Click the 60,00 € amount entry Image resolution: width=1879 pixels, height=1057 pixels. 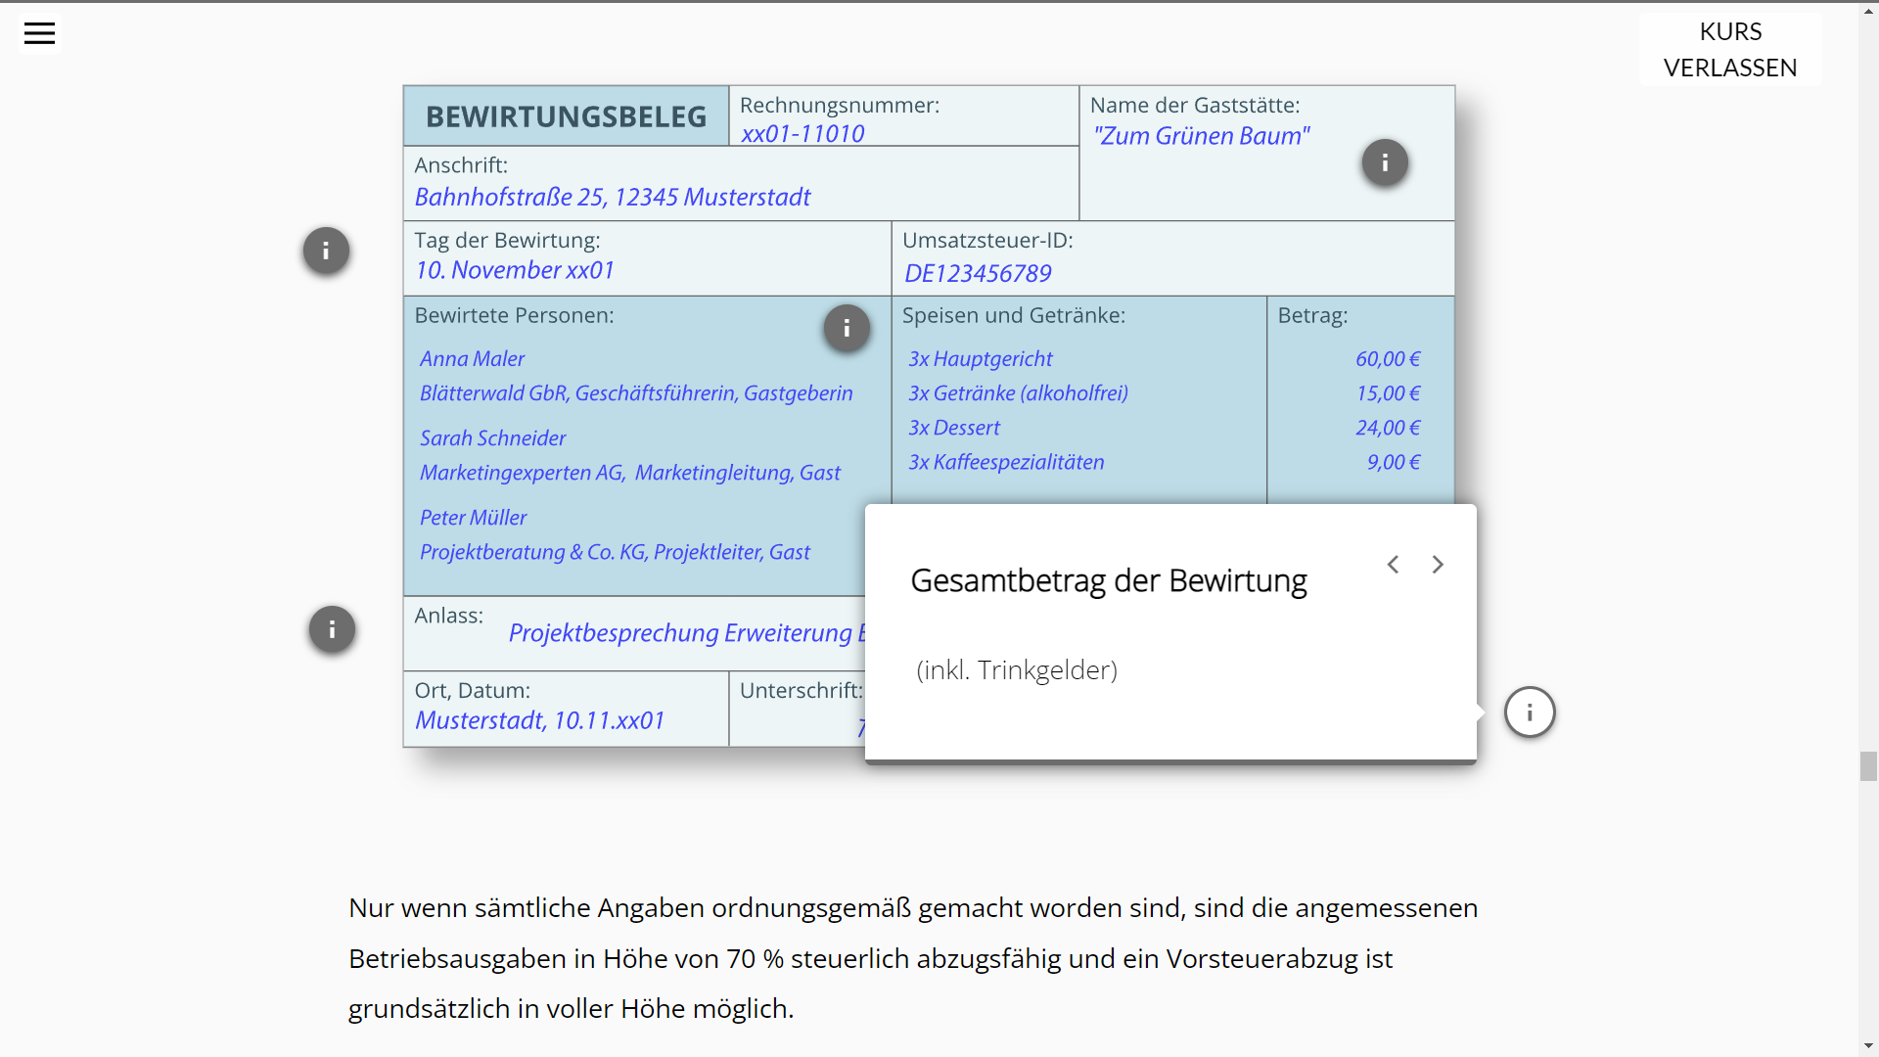click(1387, 359)
